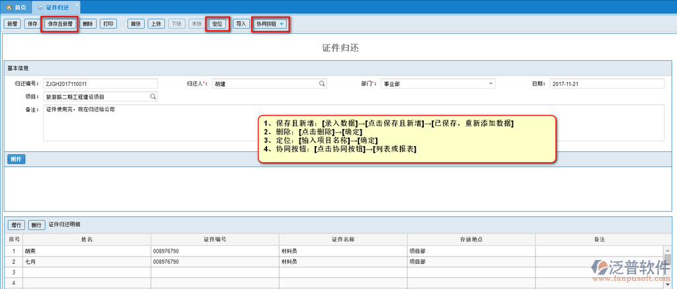
Task: Open the 定位 locate dialog
Action: (x=218, y=24)
